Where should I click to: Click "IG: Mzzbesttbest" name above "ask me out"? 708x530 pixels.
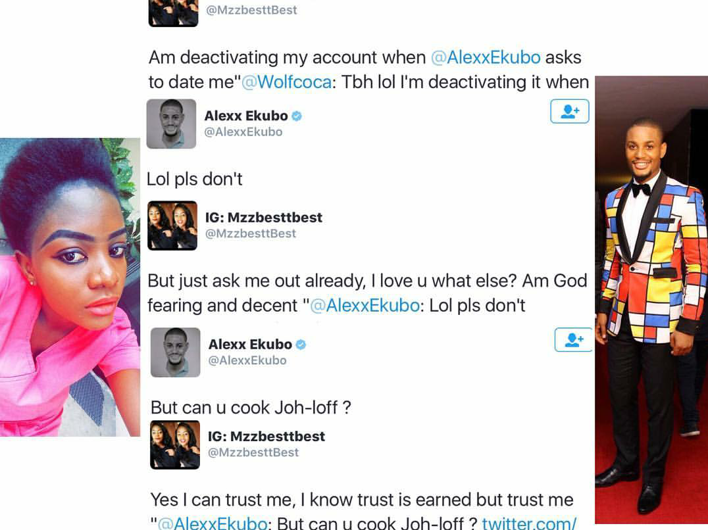[264, 218]
